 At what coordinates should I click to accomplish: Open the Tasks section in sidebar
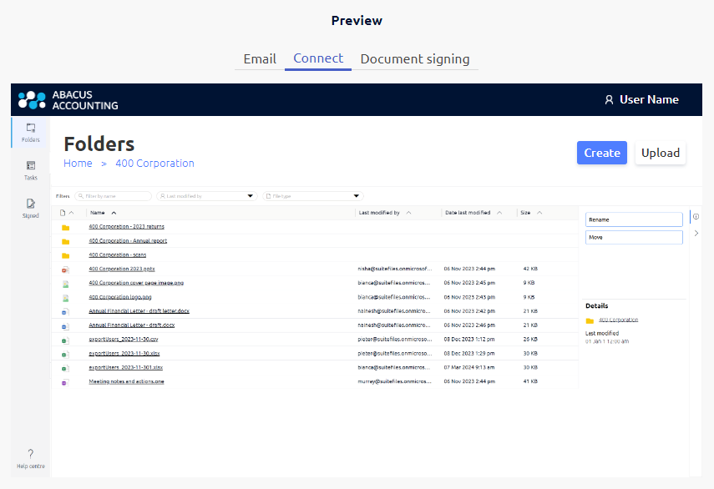pos(30,167)
